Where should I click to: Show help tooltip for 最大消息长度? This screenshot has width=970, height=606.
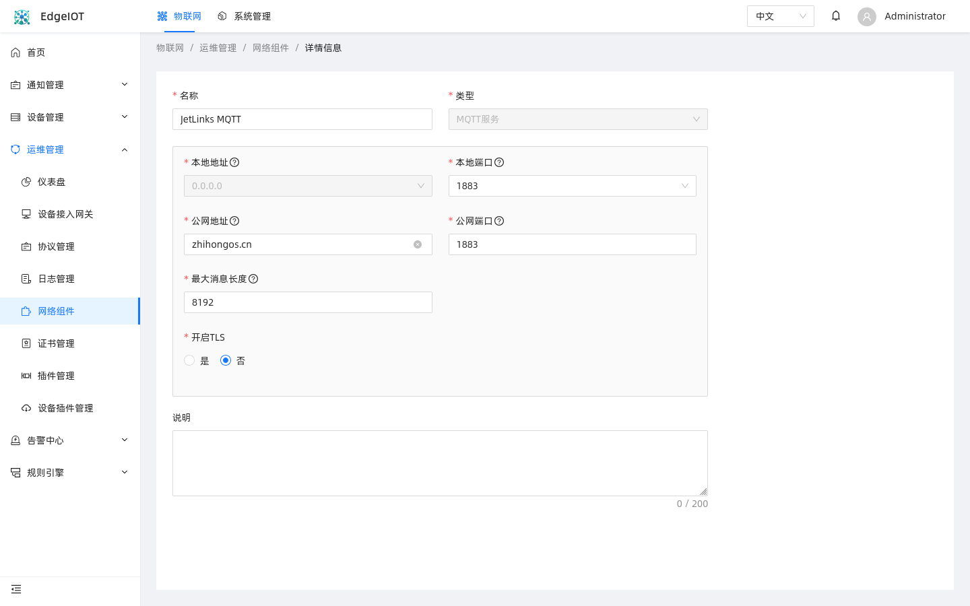tap(253, 279)
